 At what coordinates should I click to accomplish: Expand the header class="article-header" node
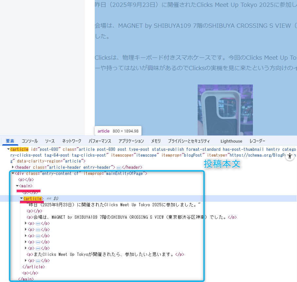[x=13, y=167]
